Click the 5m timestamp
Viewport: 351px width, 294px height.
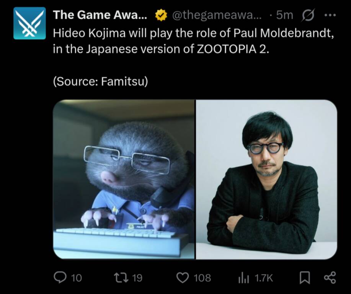[x=284, y=15]
